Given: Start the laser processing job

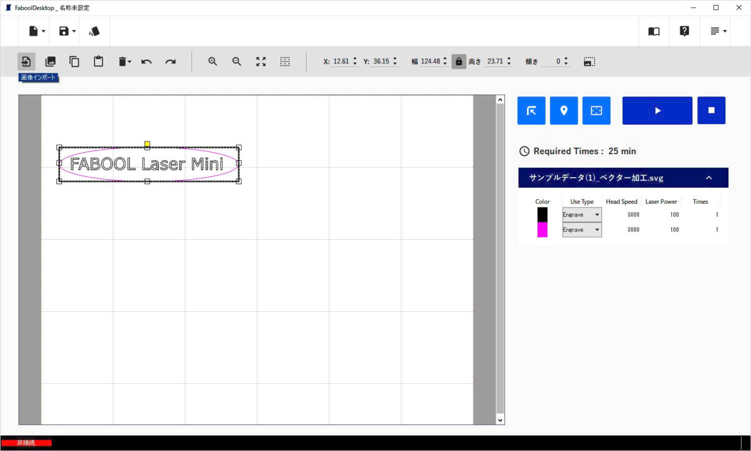Looking at the screenshot, I should point(657,111).
